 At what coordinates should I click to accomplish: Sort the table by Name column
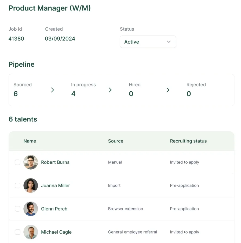30,141
